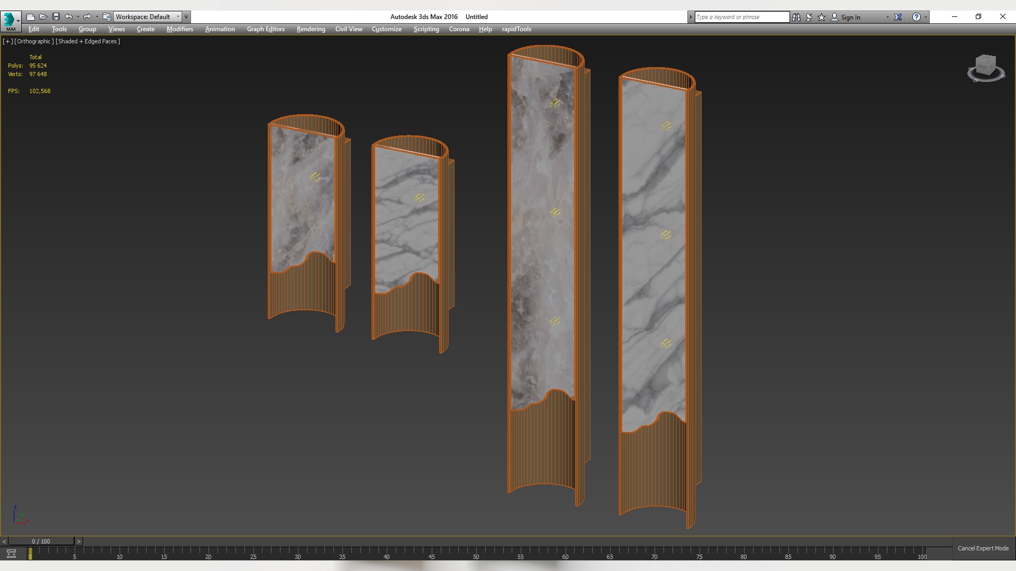1016x571 pixels.
Task: Save the scene with the floppy disk icon
Action: [x=56, y=17]
